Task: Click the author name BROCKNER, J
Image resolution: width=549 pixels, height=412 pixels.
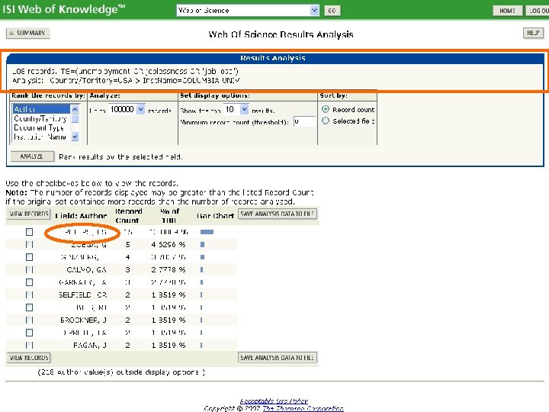Action: [83, 320]
